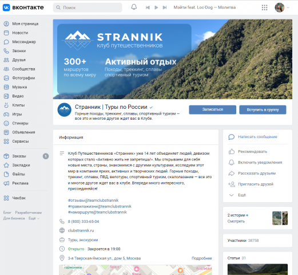The width and height of the screenshot is (298, 275).
Task: Click Подробнее next to the address
Action: pos(202,258)
